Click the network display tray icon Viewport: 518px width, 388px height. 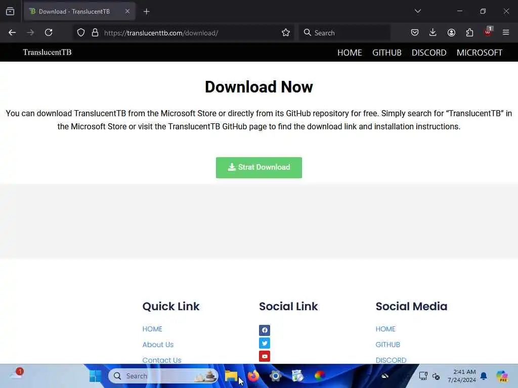423,376
